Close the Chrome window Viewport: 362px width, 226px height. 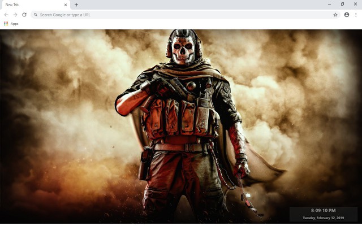[355, 4]
